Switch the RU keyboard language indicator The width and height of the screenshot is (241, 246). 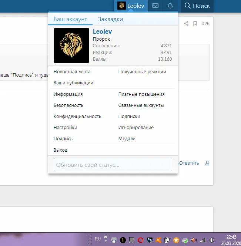point(98,239)
